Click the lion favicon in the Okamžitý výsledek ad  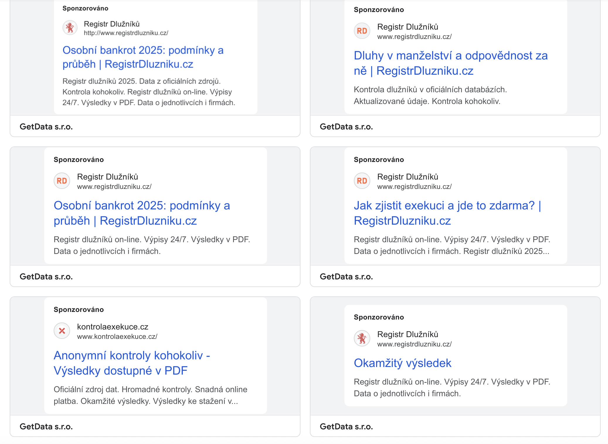[x=362, y=339]
